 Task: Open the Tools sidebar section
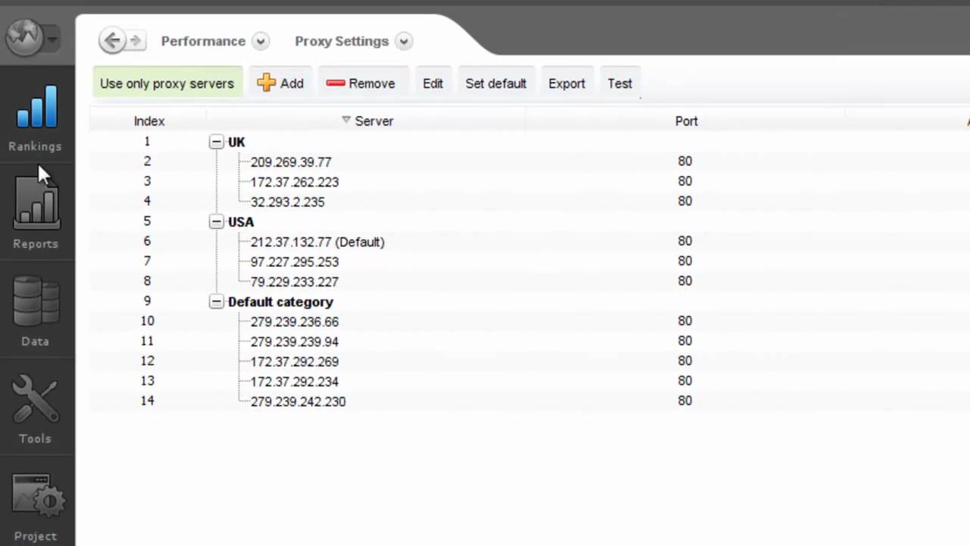(36, 409)
